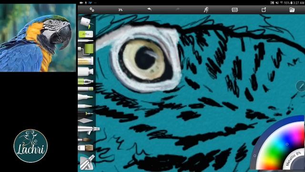Select the Crayon with green band
This screenshot has width=305, height=172.
pyautogui.click(x=86, y=89)
